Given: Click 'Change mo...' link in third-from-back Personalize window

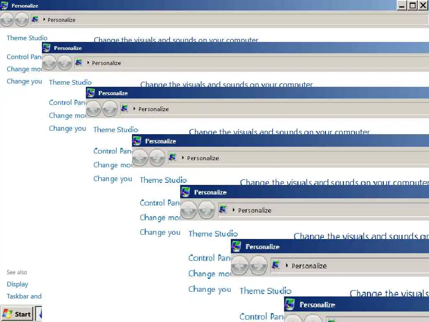Looking at the screenshot, I should coord(112,165).
